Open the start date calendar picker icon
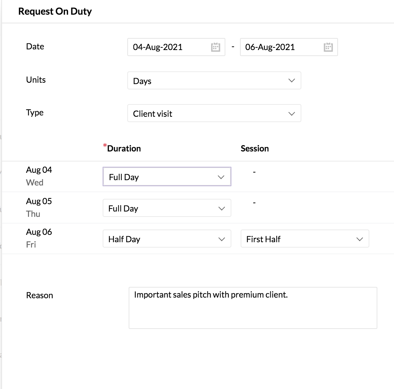 point(216,47)
